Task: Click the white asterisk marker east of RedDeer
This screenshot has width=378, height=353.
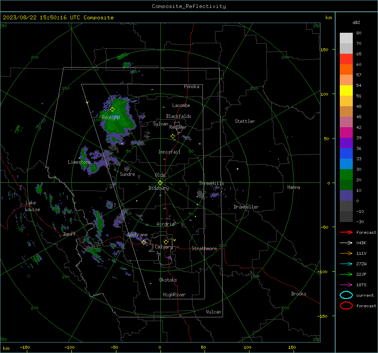Action: [199, 144]
